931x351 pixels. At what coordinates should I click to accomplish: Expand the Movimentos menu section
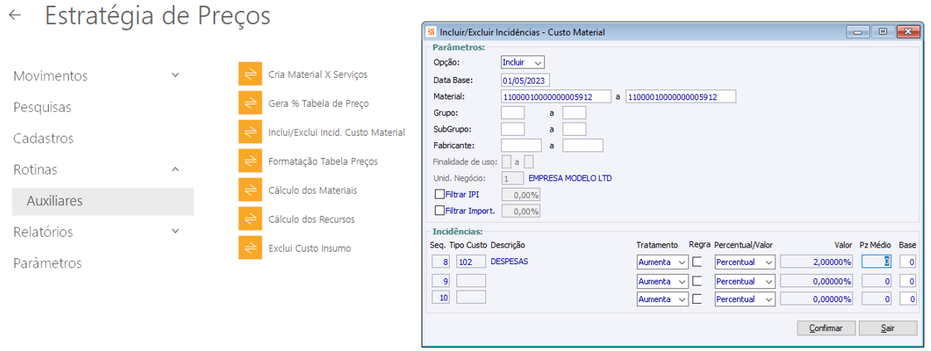[175, 75]
